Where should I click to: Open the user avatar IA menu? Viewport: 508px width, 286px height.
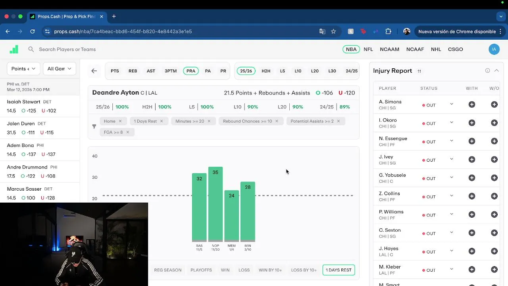pyautogui.click(x=494, y=49)
